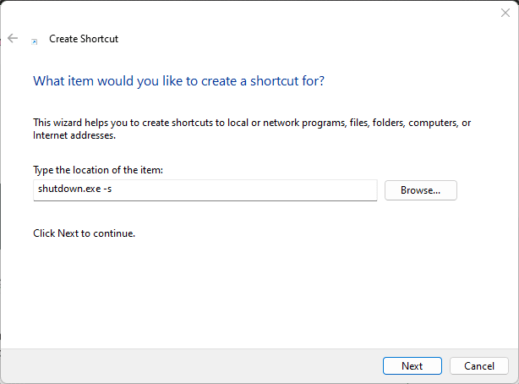Viewport: 519px width, 384px height.
Task: Click the "This wizard helps you" description line
Action: 251,123
